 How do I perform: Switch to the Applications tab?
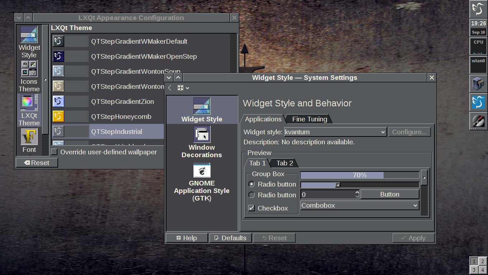(x=263, y=119)
